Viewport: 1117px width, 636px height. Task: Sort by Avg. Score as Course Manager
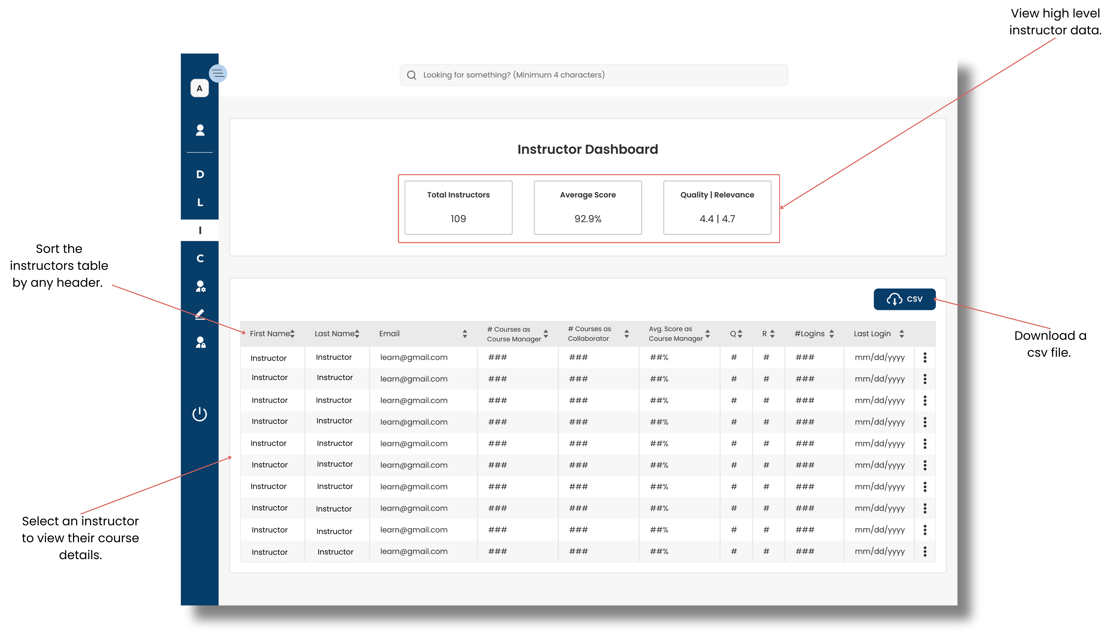coord(707,334)
